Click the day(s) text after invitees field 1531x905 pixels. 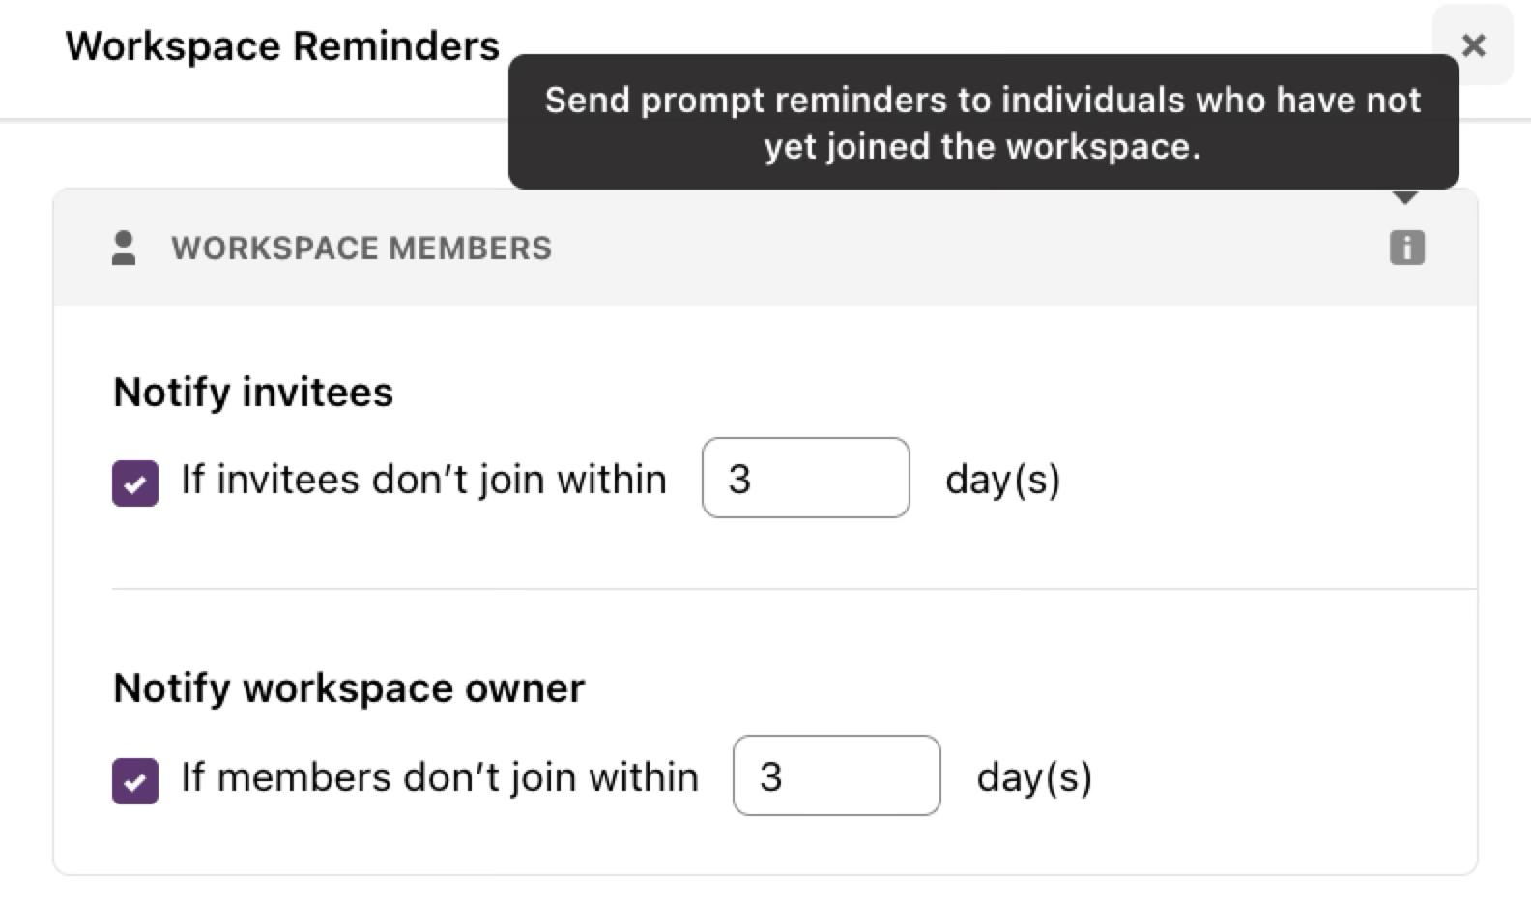tap(1002, 480)
